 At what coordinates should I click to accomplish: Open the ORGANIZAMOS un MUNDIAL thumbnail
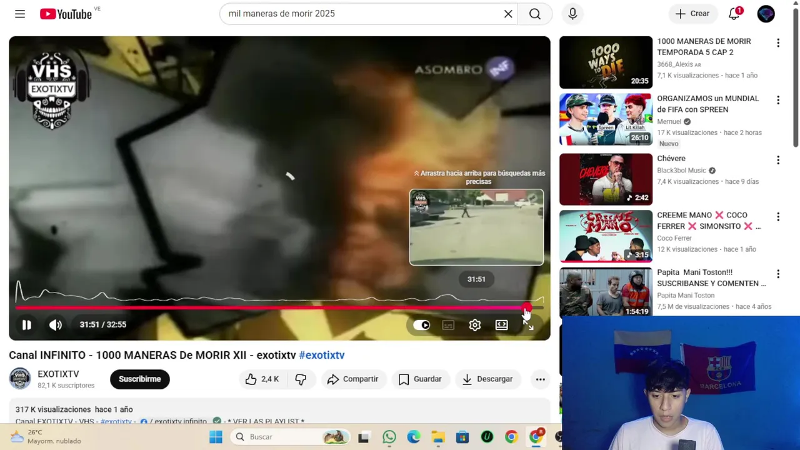pos(606,119)
